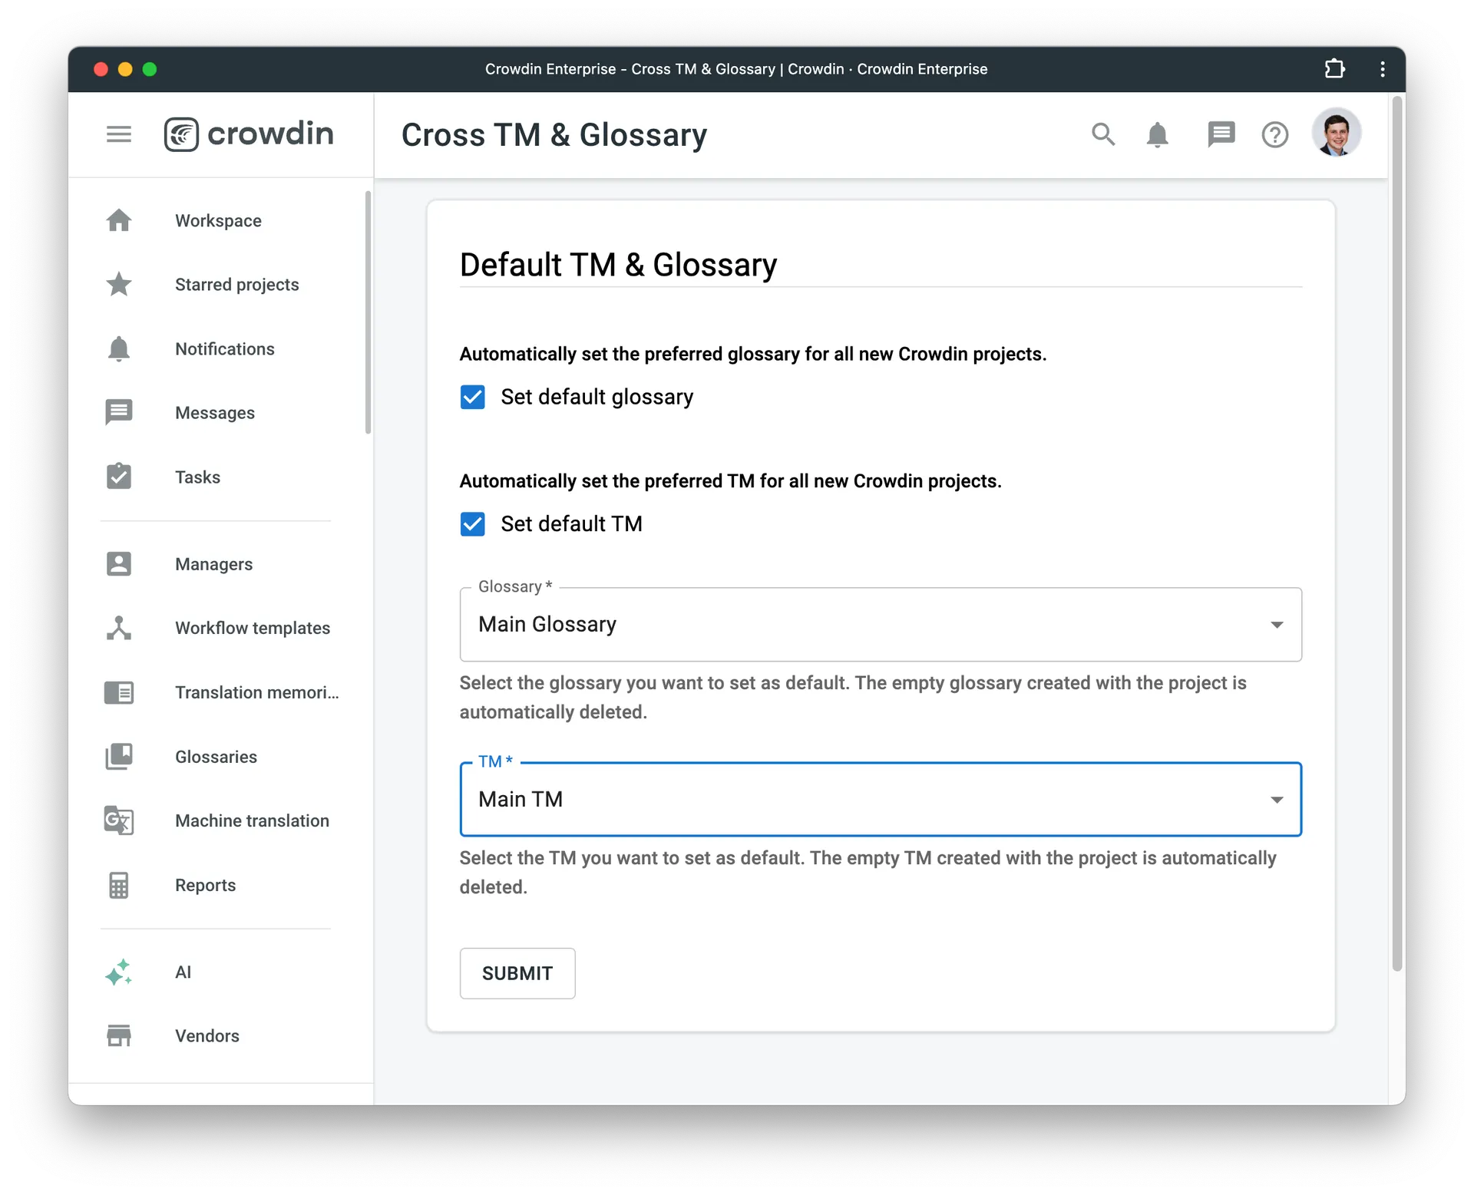
Task: Navigate to Reports in sidebar
Action: [203, 885]
